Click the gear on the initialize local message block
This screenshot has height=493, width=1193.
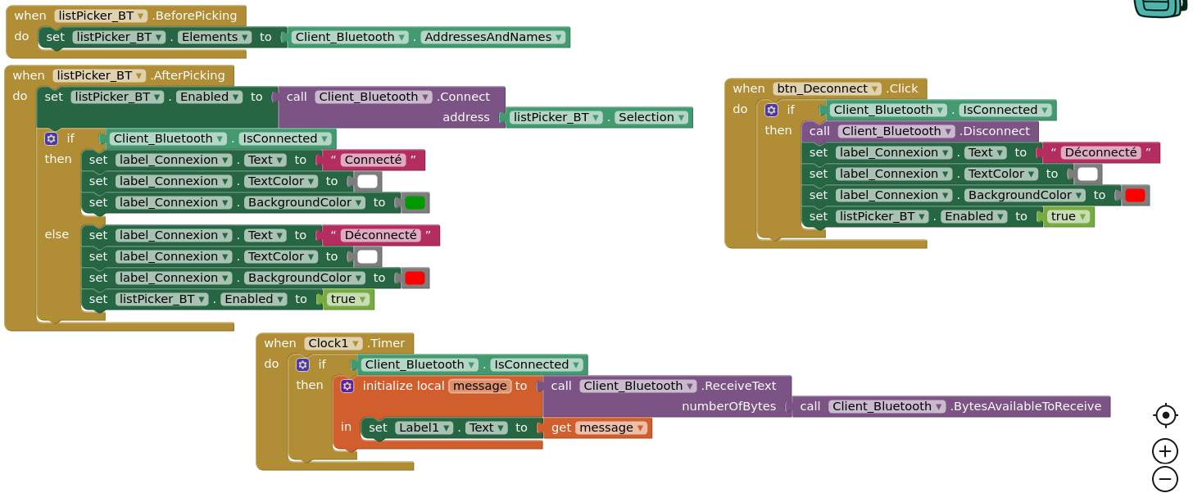347,386
